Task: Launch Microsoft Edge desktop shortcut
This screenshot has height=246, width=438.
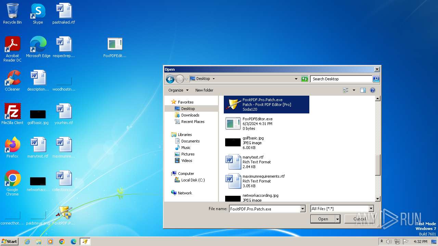Action: pos(38,47)
